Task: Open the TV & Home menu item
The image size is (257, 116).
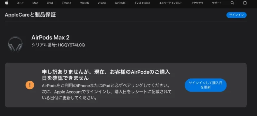Action: tap(142, 3)
